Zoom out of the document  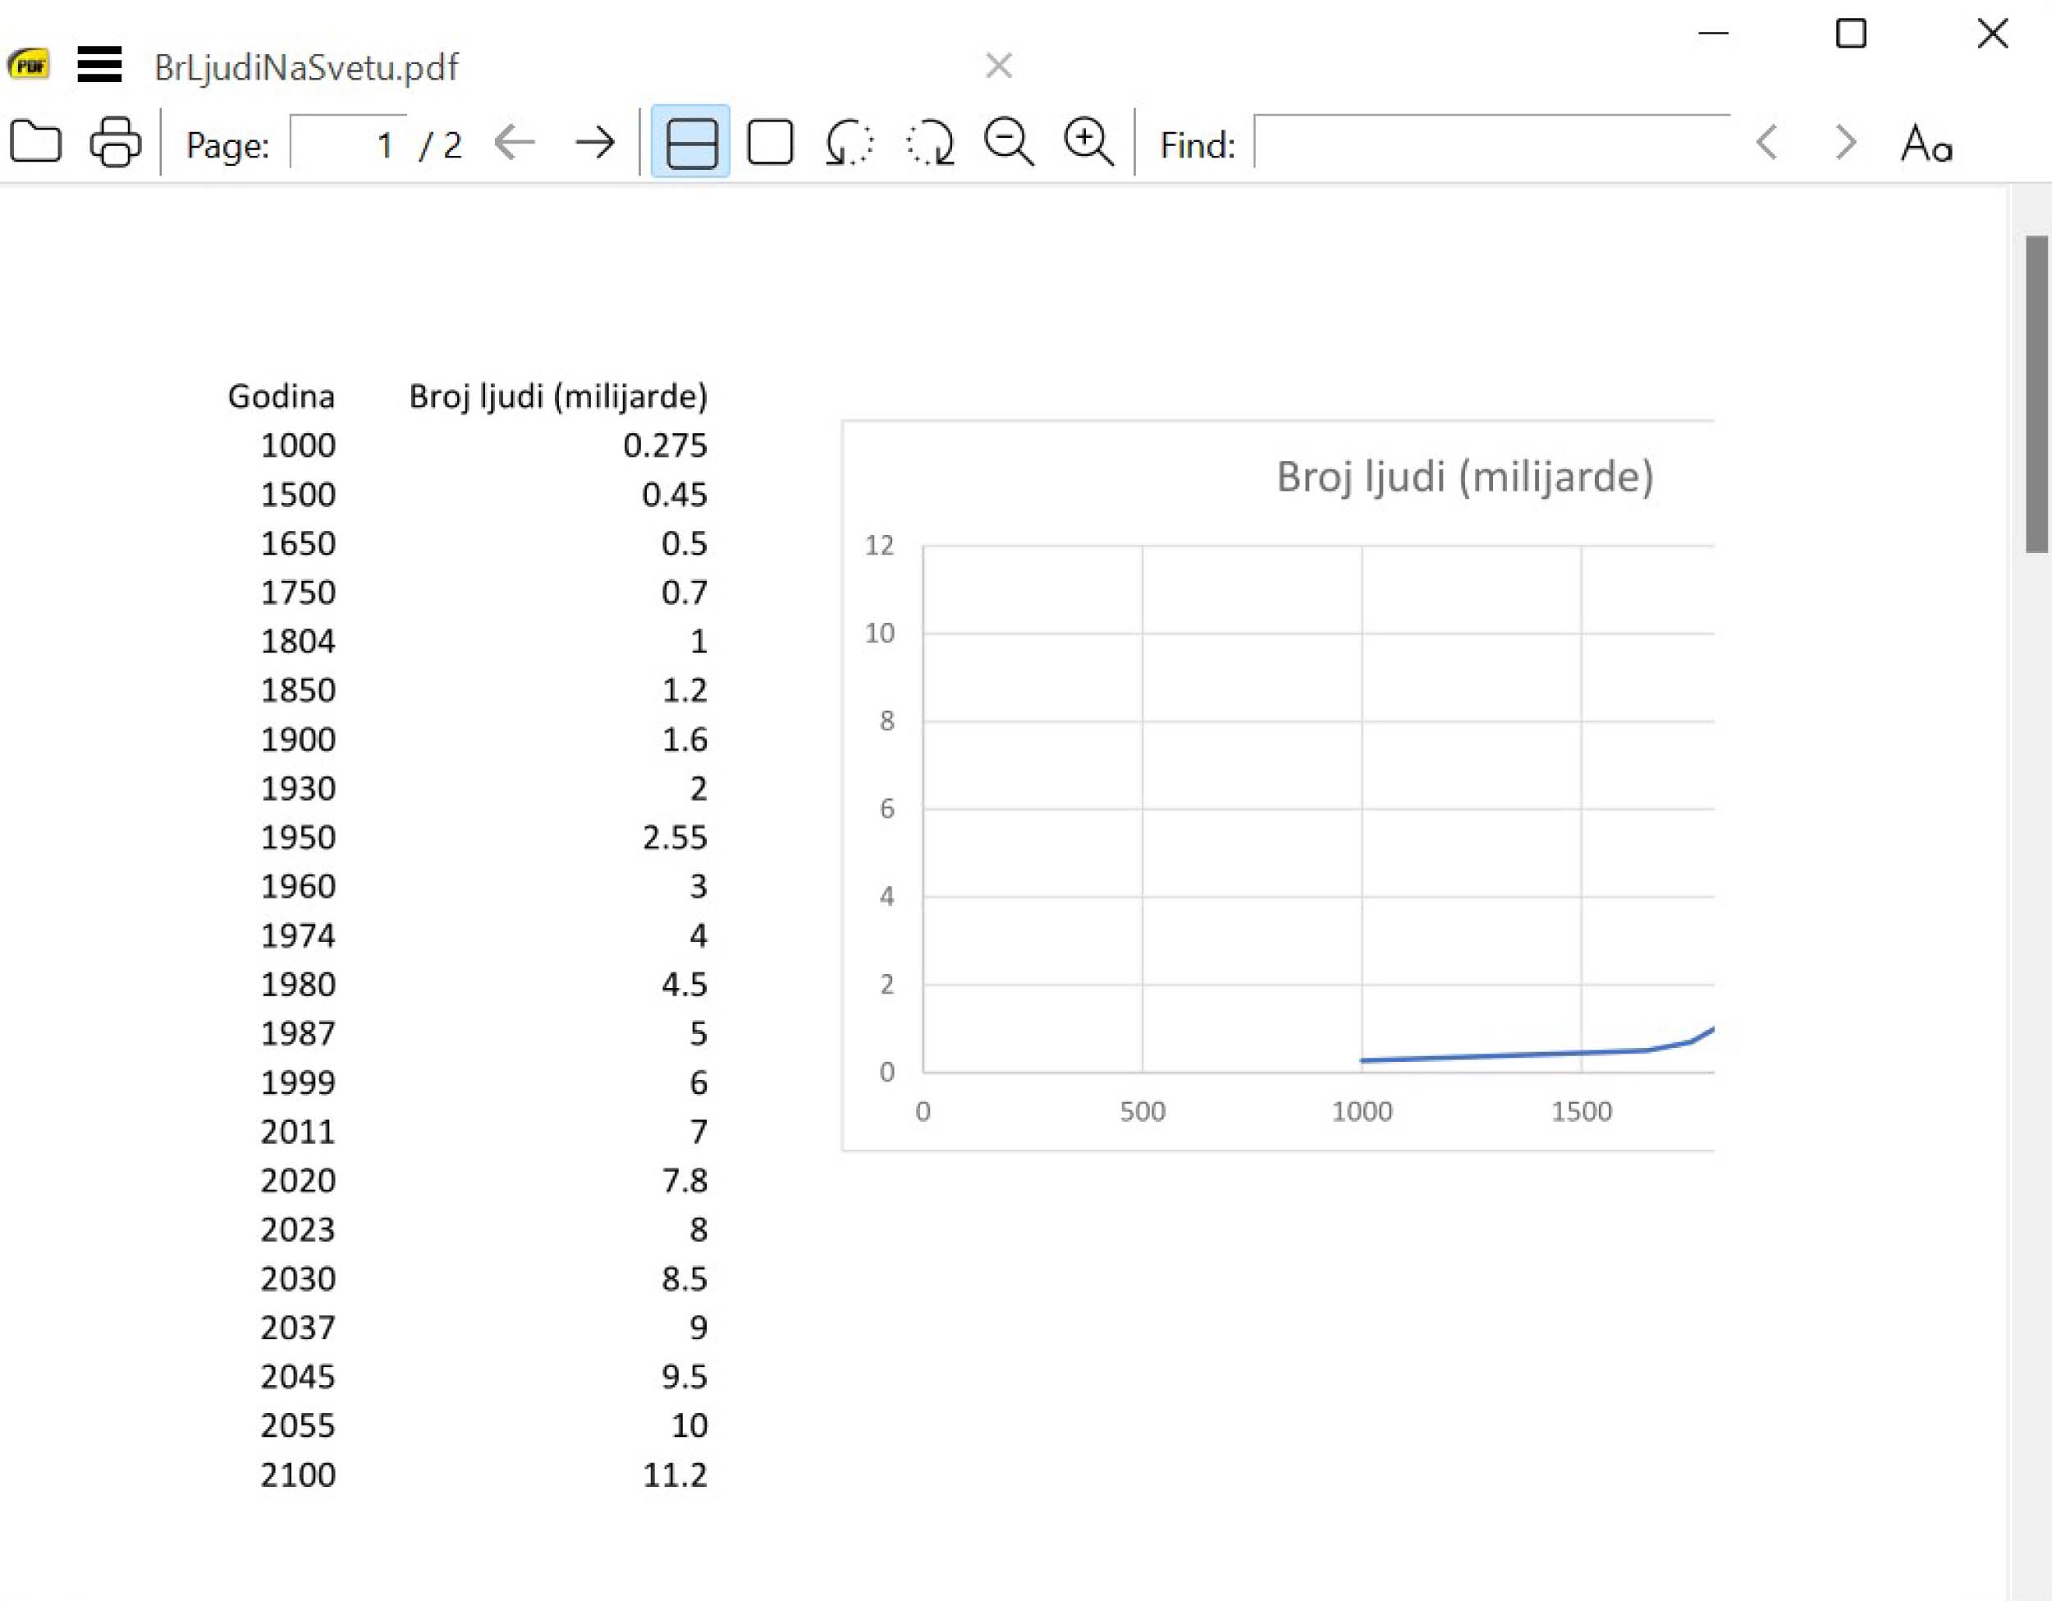[1008, 143]
